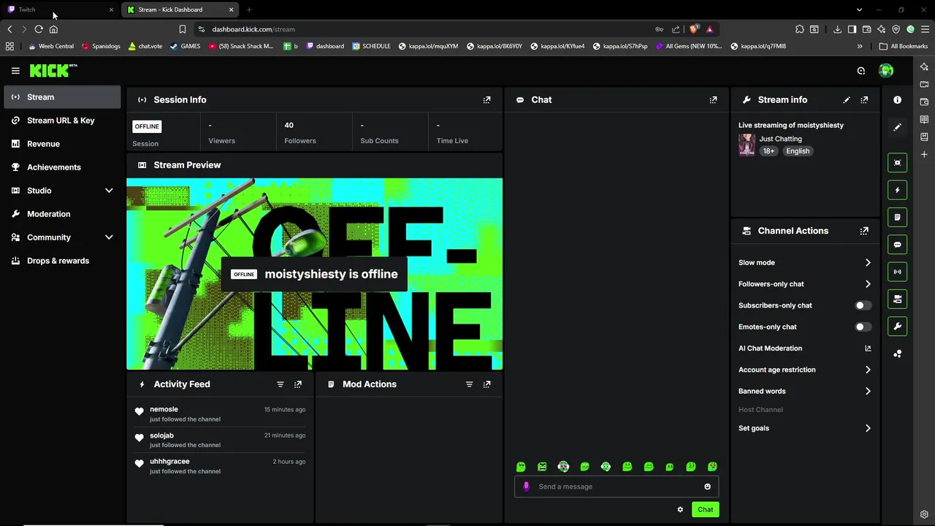Open solojab's profile from Activity Feed

[x=161, y=436]
